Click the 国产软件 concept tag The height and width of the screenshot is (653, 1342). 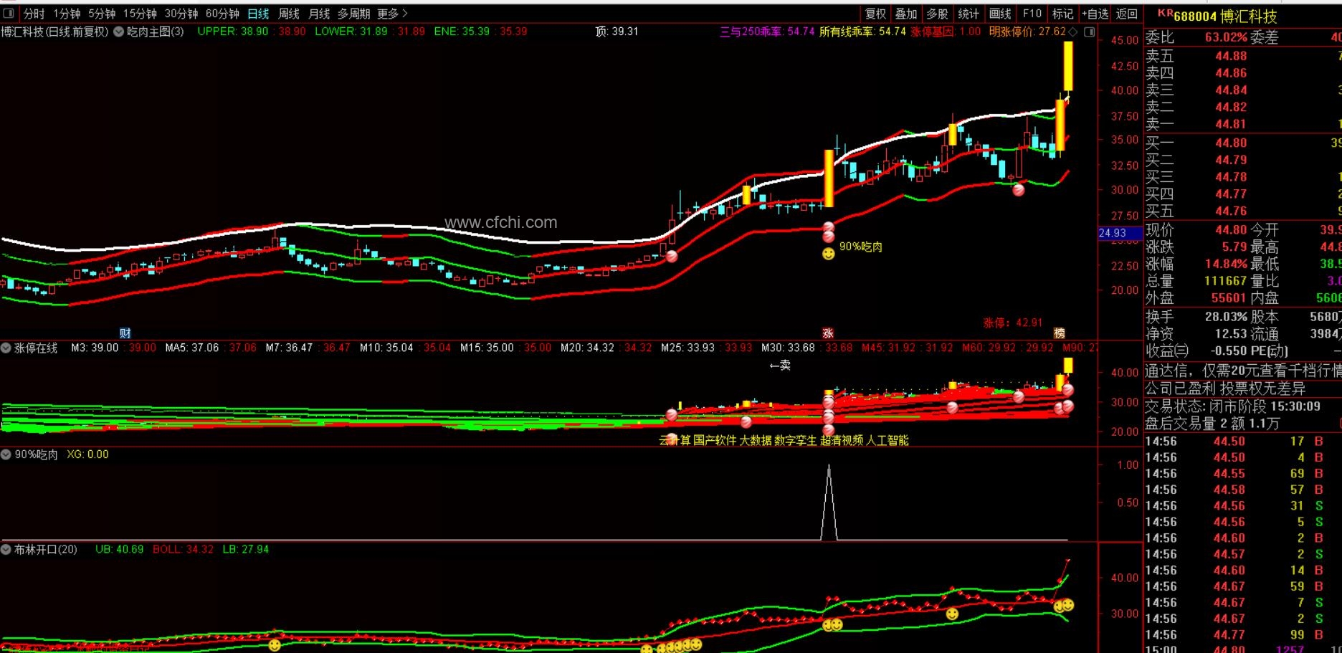click(715, 440)
